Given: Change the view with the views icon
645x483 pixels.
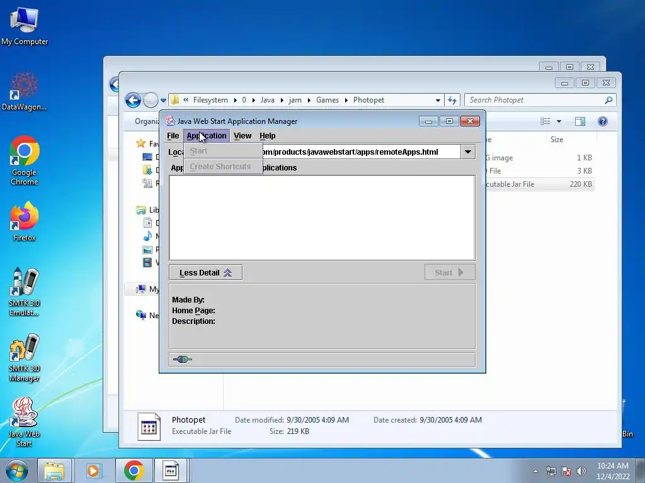Looking at the screenshot, I should tap(545, 121).
